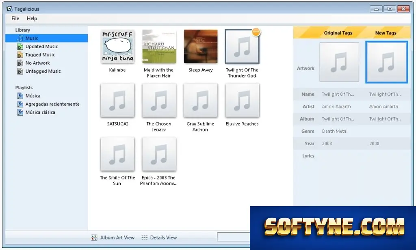Select the No Artwork library icon

tap(20, 63)
